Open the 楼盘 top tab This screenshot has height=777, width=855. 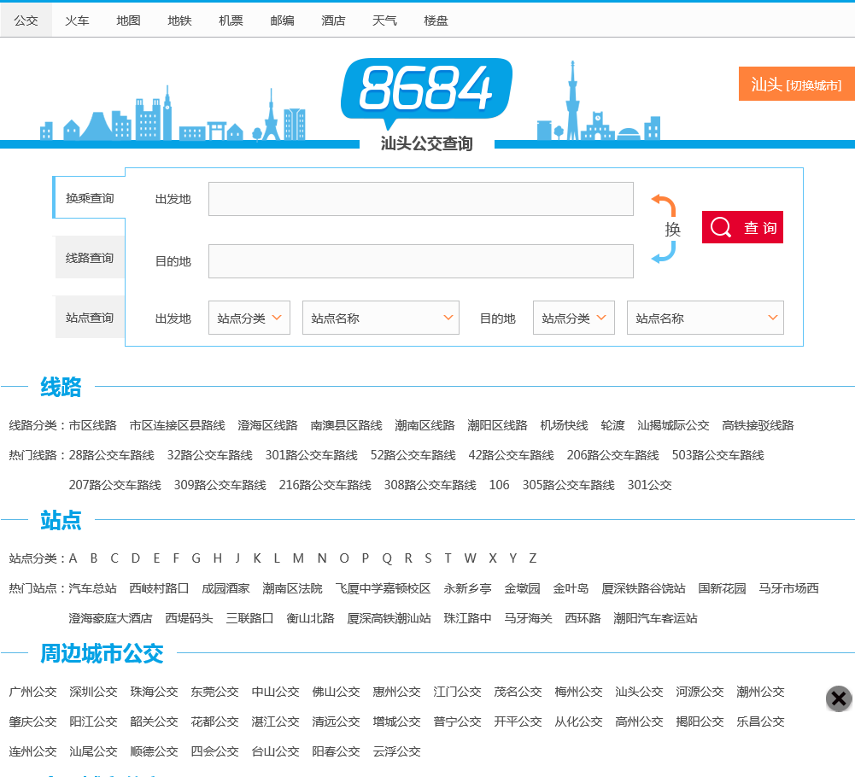[436, 20]
